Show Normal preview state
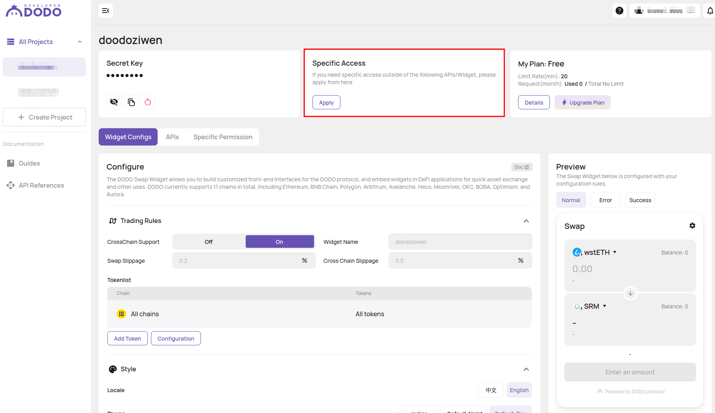The width and height of the screenshot is (715, 413). coord(571,200)
